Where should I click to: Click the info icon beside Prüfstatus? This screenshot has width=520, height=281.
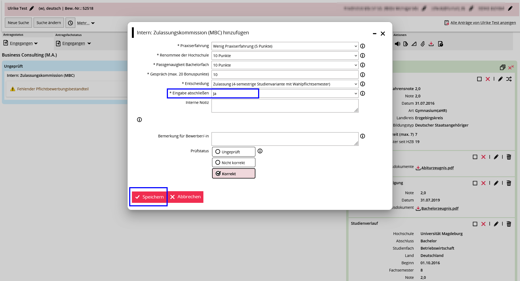pos(260,151)
